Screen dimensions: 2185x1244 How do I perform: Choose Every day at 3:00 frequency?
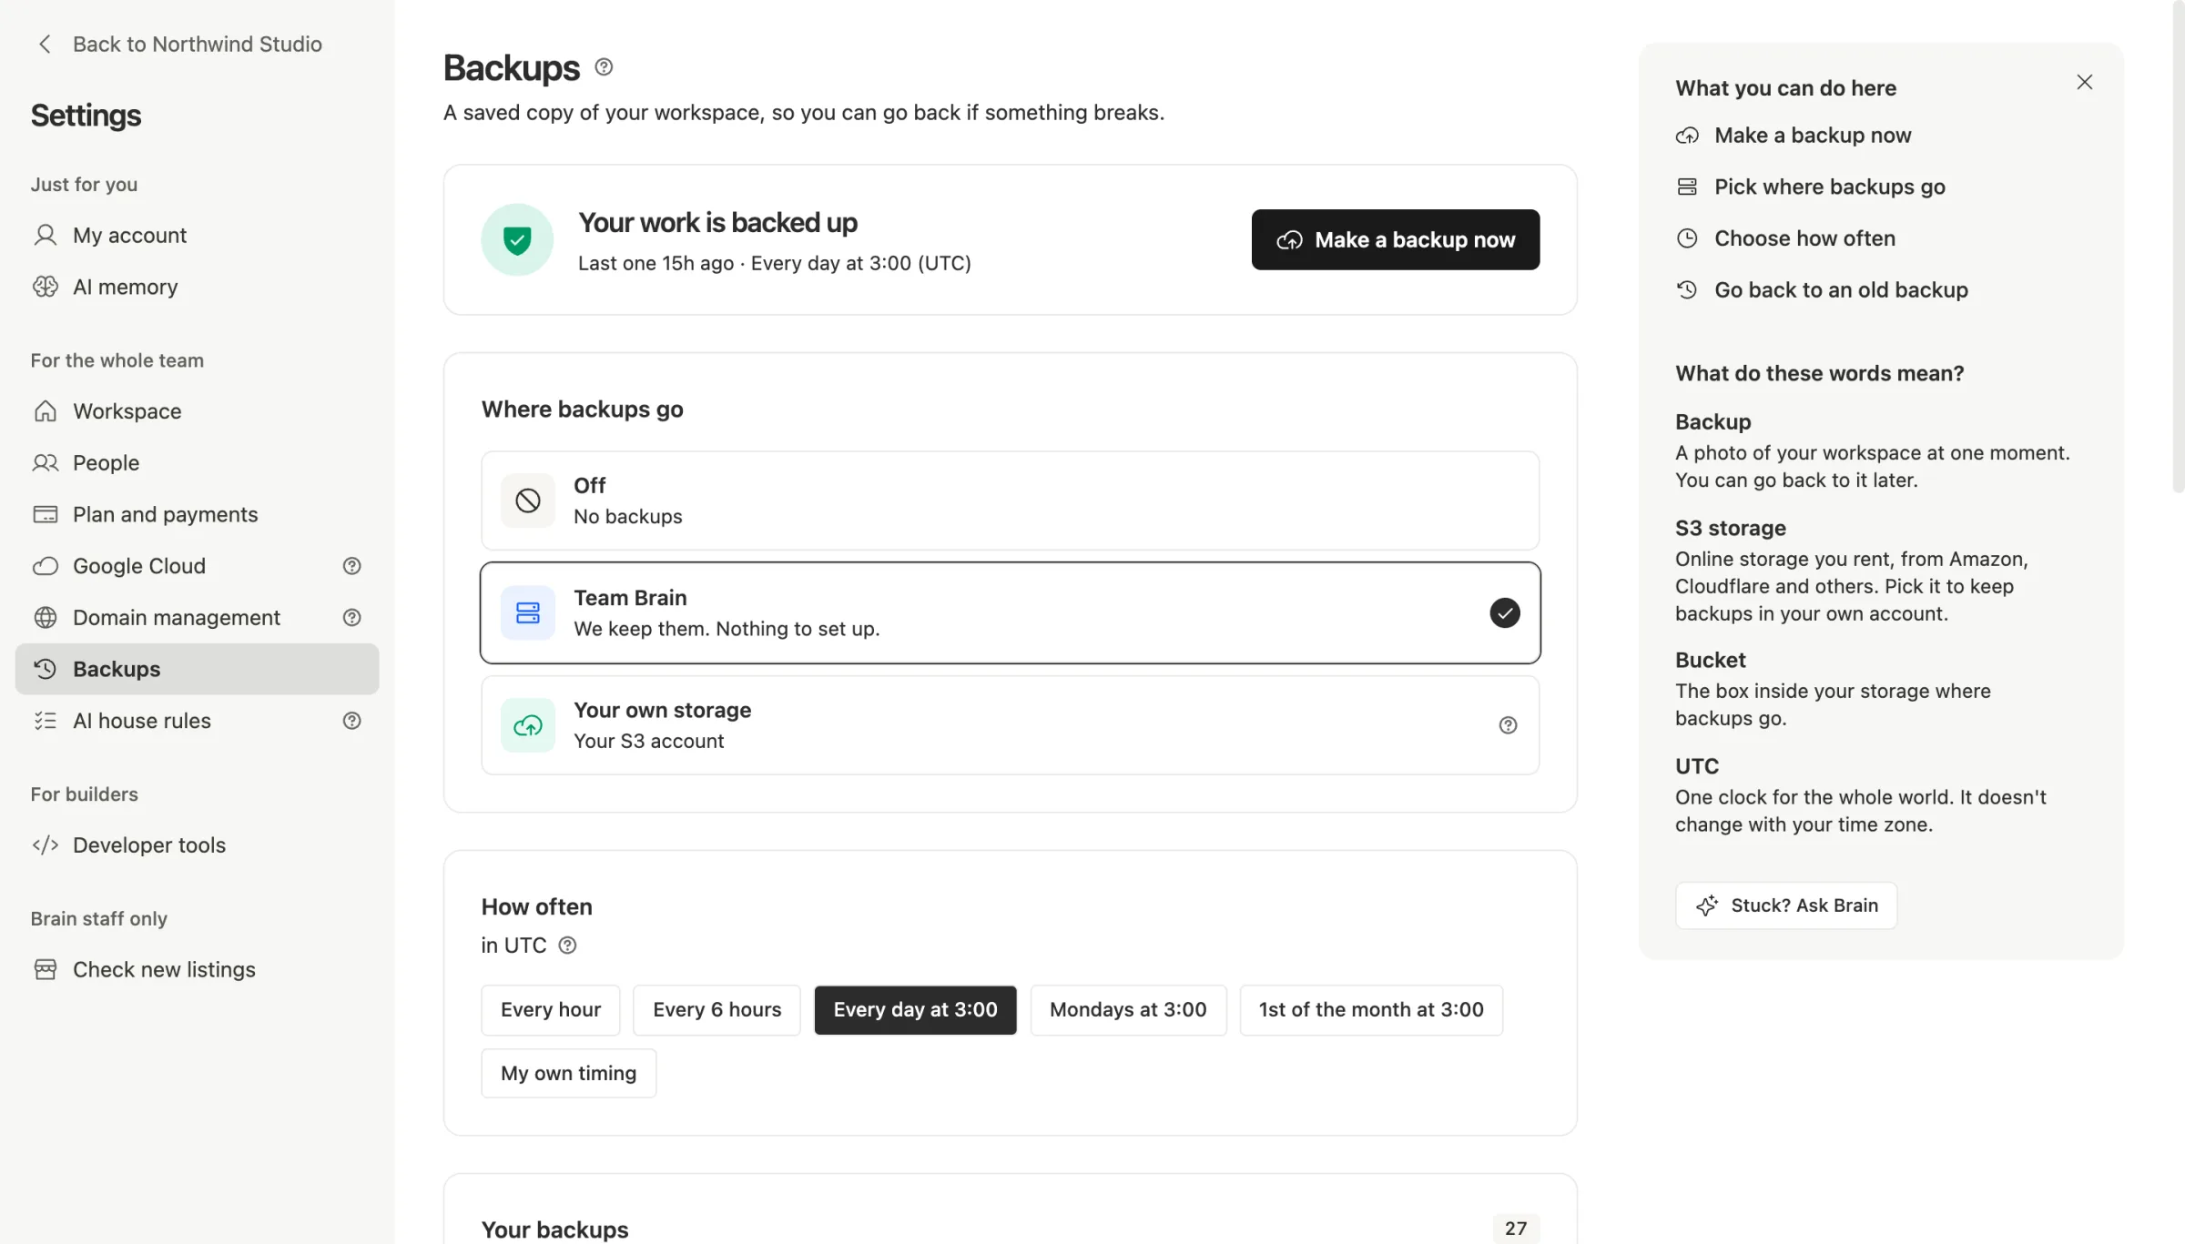click(x=915, y=1010)
